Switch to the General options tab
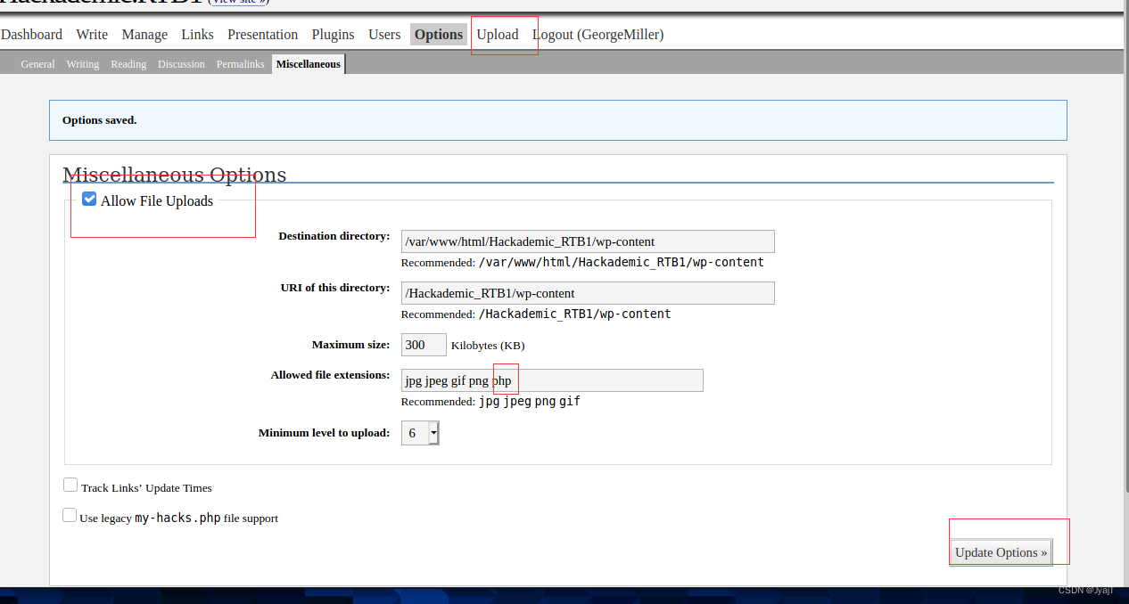 (x=37, y=63)
